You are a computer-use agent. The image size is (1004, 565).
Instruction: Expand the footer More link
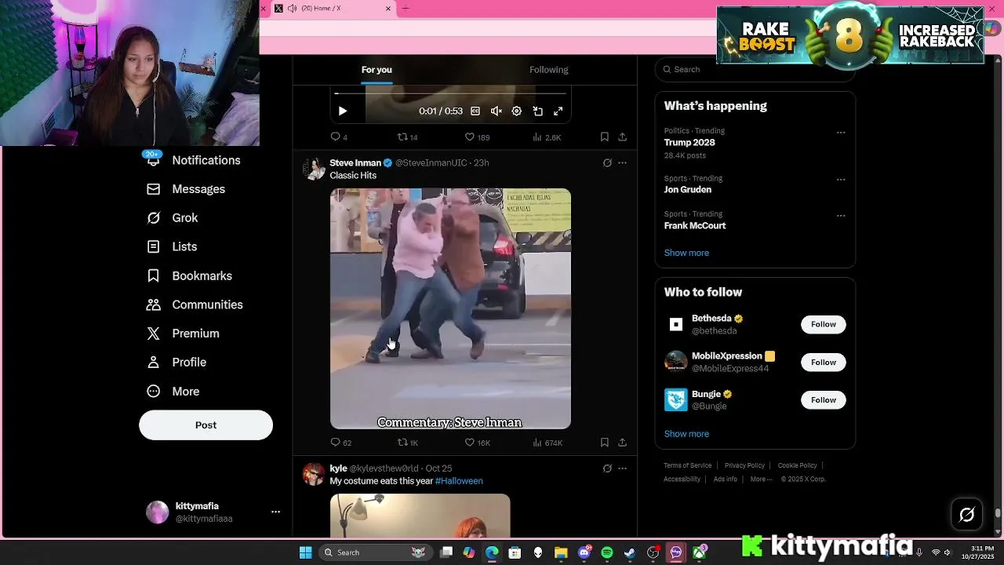(761, 479)
